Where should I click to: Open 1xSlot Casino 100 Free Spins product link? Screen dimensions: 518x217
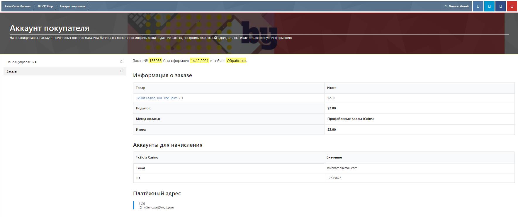[157, 98]
